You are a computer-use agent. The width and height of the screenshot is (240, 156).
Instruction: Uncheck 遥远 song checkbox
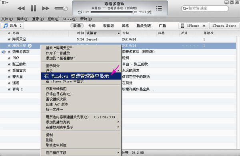coord(9,83)
